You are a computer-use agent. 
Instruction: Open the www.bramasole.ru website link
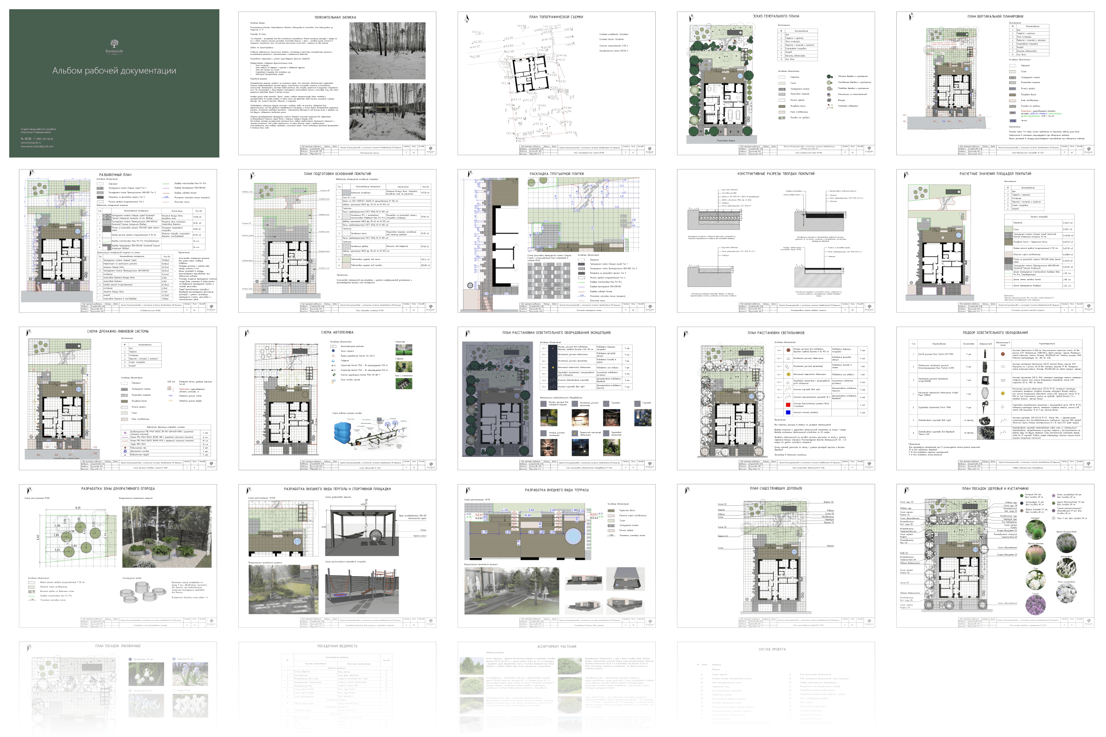click(x=31, y=143)
